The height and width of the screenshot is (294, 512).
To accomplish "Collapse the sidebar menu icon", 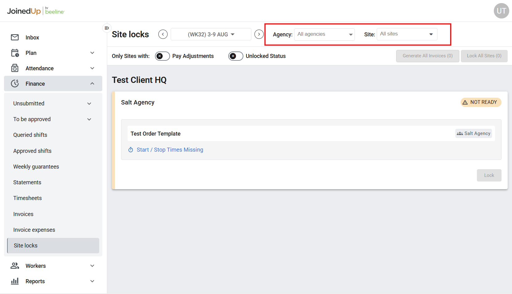I will 107,28.
